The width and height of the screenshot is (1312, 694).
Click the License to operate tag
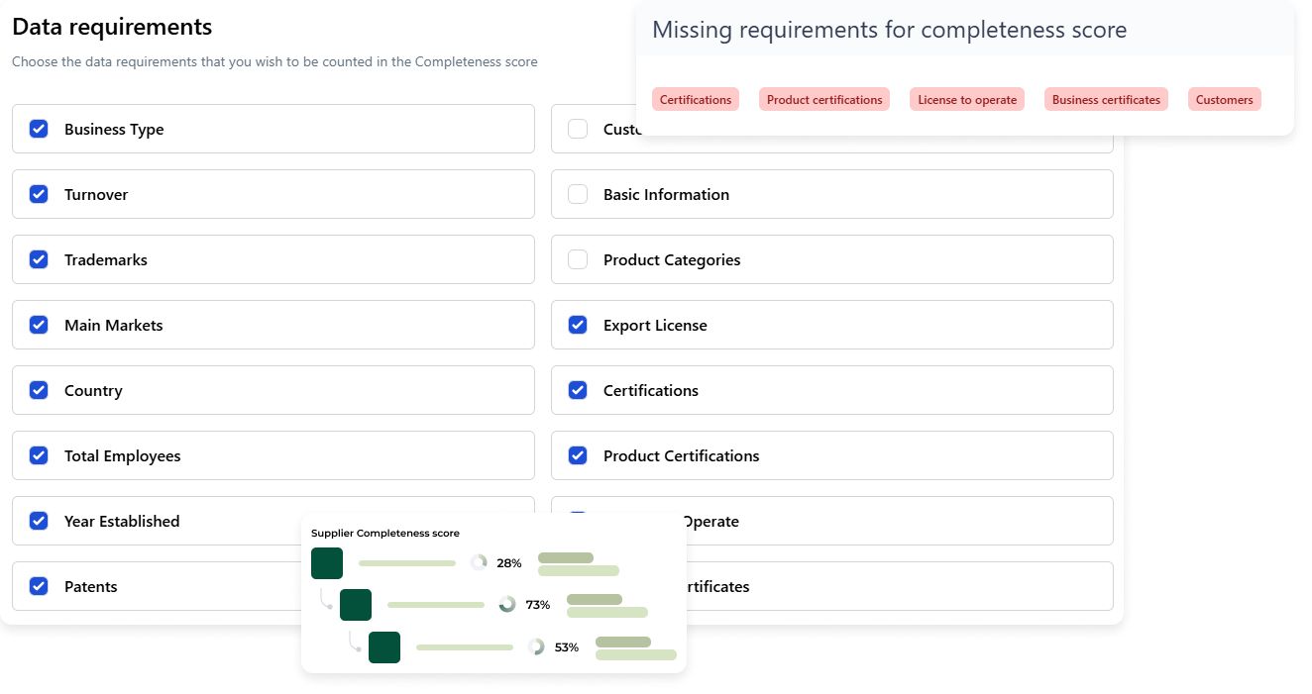tap(967, 99)
